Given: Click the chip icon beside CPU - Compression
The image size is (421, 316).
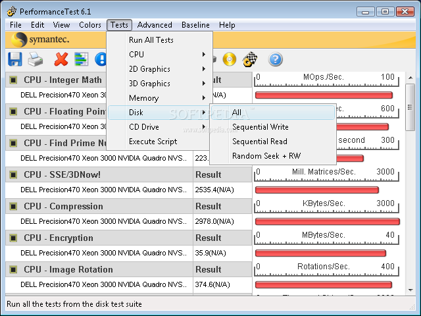Looking at the screenshot, I should (x=13, y=206).
